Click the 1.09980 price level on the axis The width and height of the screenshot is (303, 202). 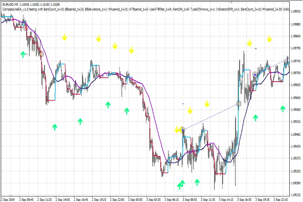pyautogui.click(x=296, y=24)
